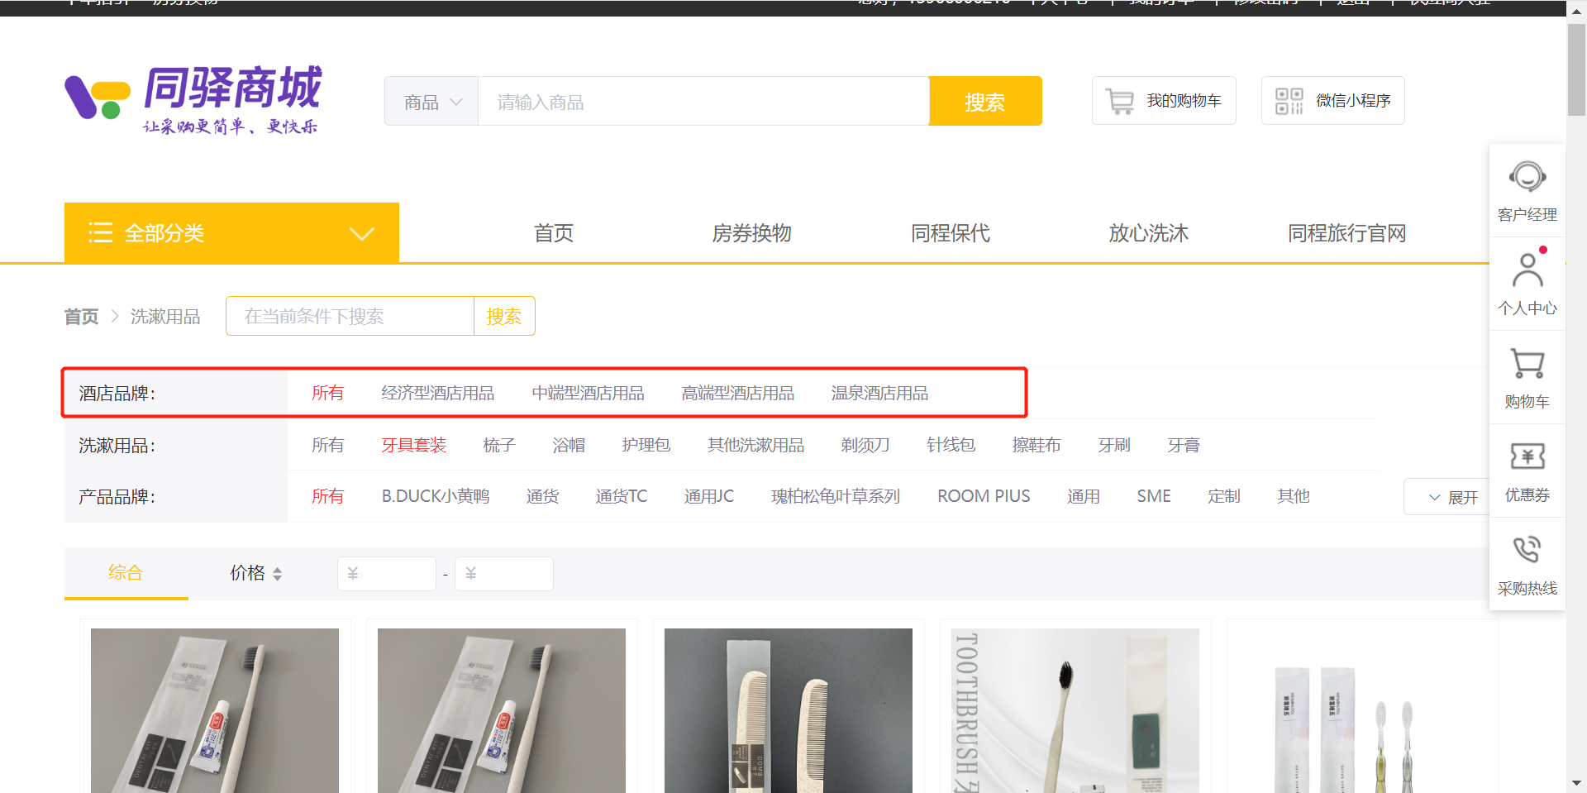Open the 房券换物 navigation tab
The height and width of the screenshot is (793, 1587).
[x=752, y=233]
